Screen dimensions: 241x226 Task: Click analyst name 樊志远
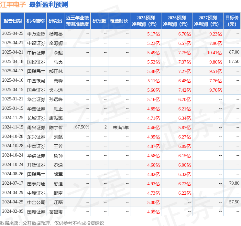point(56,90)
